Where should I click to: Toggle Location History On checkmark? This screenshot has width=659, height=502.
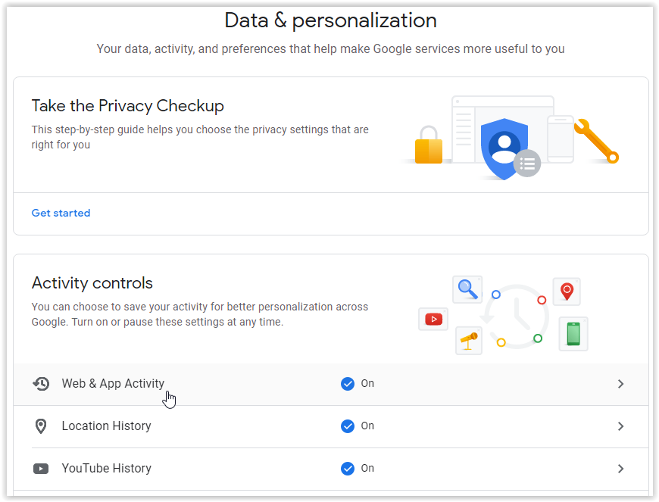(x=348, y=426)
